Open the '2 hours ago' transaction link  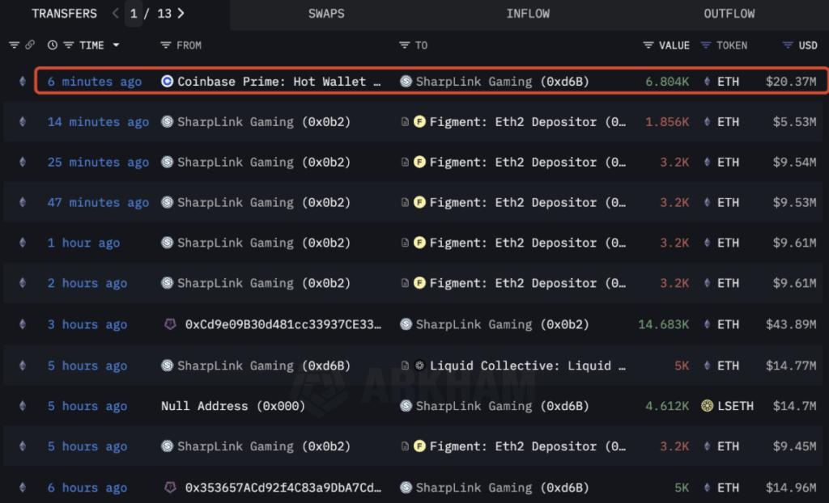[x=87, y=283]
